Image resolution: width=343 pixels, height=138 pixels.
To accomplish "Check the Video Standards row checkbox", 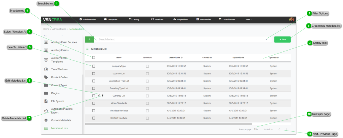I will [x=94, y=103].
